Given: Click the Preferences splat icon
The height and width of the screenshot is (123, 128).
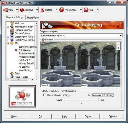Looking at the screenshot, I should click(x=62, y=10).
